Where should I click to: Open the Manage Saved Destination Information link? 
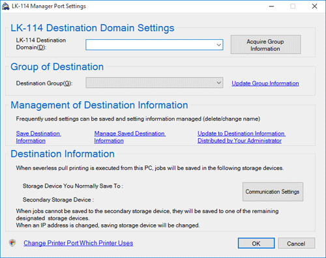130,137
